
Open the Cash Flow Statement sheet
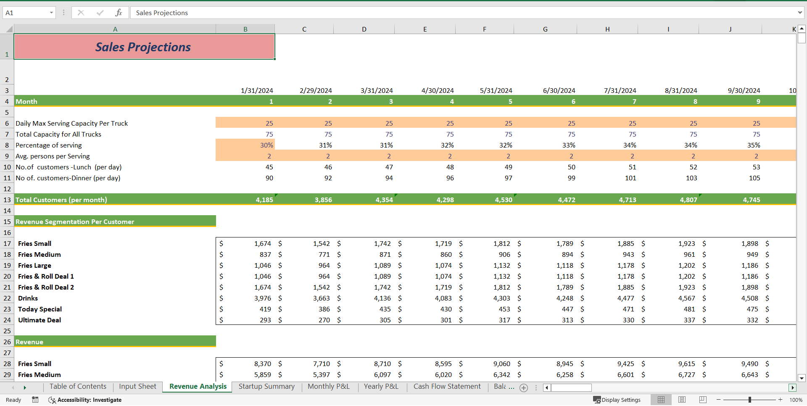tap(447, 386)
